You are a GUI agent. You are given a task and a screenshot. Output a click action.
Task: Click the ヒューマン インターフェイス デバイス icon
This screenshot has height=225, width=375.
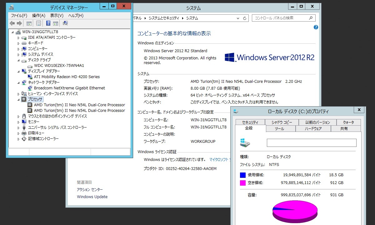tap(24, 94)
